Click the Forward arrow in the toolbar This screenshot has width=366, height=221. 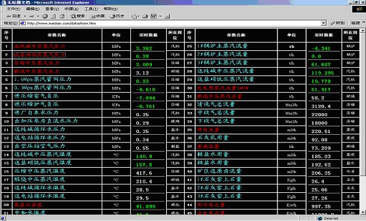pos(32,16)
